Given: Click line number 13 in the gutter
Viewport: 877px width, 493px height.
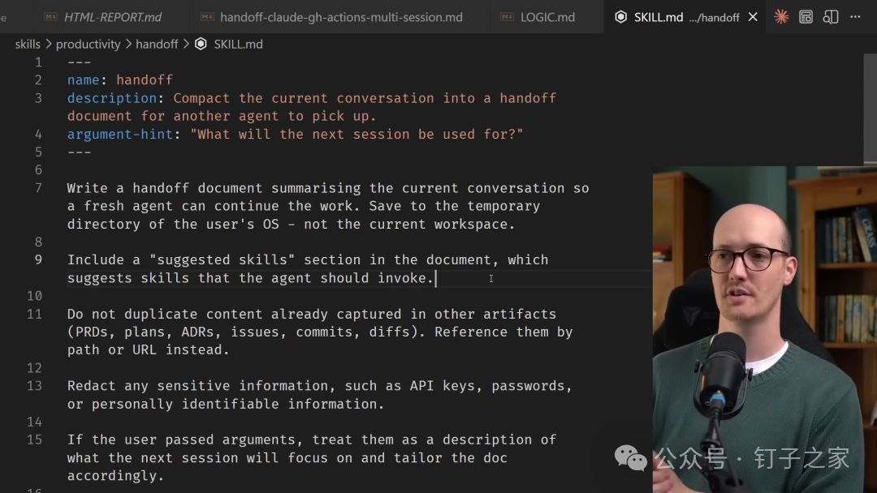Looking at the screenshot, I should coord(34,386).
